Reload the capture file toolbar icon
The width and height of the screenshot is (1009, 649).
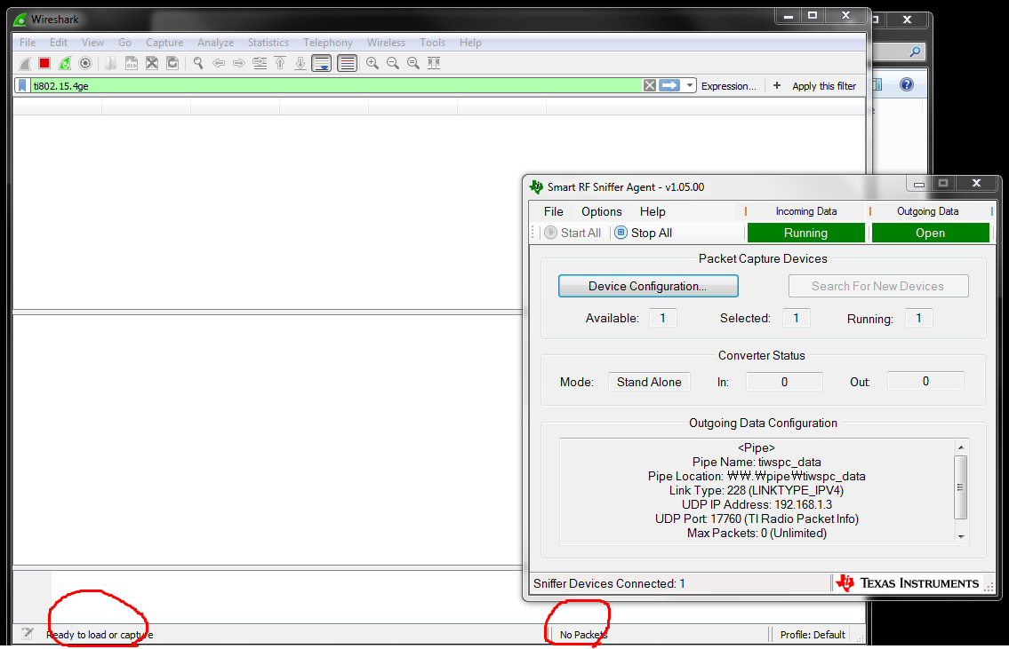point(172,63)
